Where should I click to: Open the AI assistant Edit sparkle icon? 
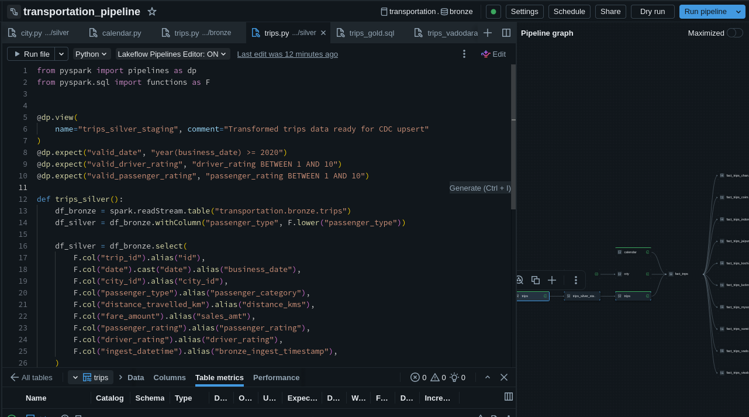click(485, 54)
